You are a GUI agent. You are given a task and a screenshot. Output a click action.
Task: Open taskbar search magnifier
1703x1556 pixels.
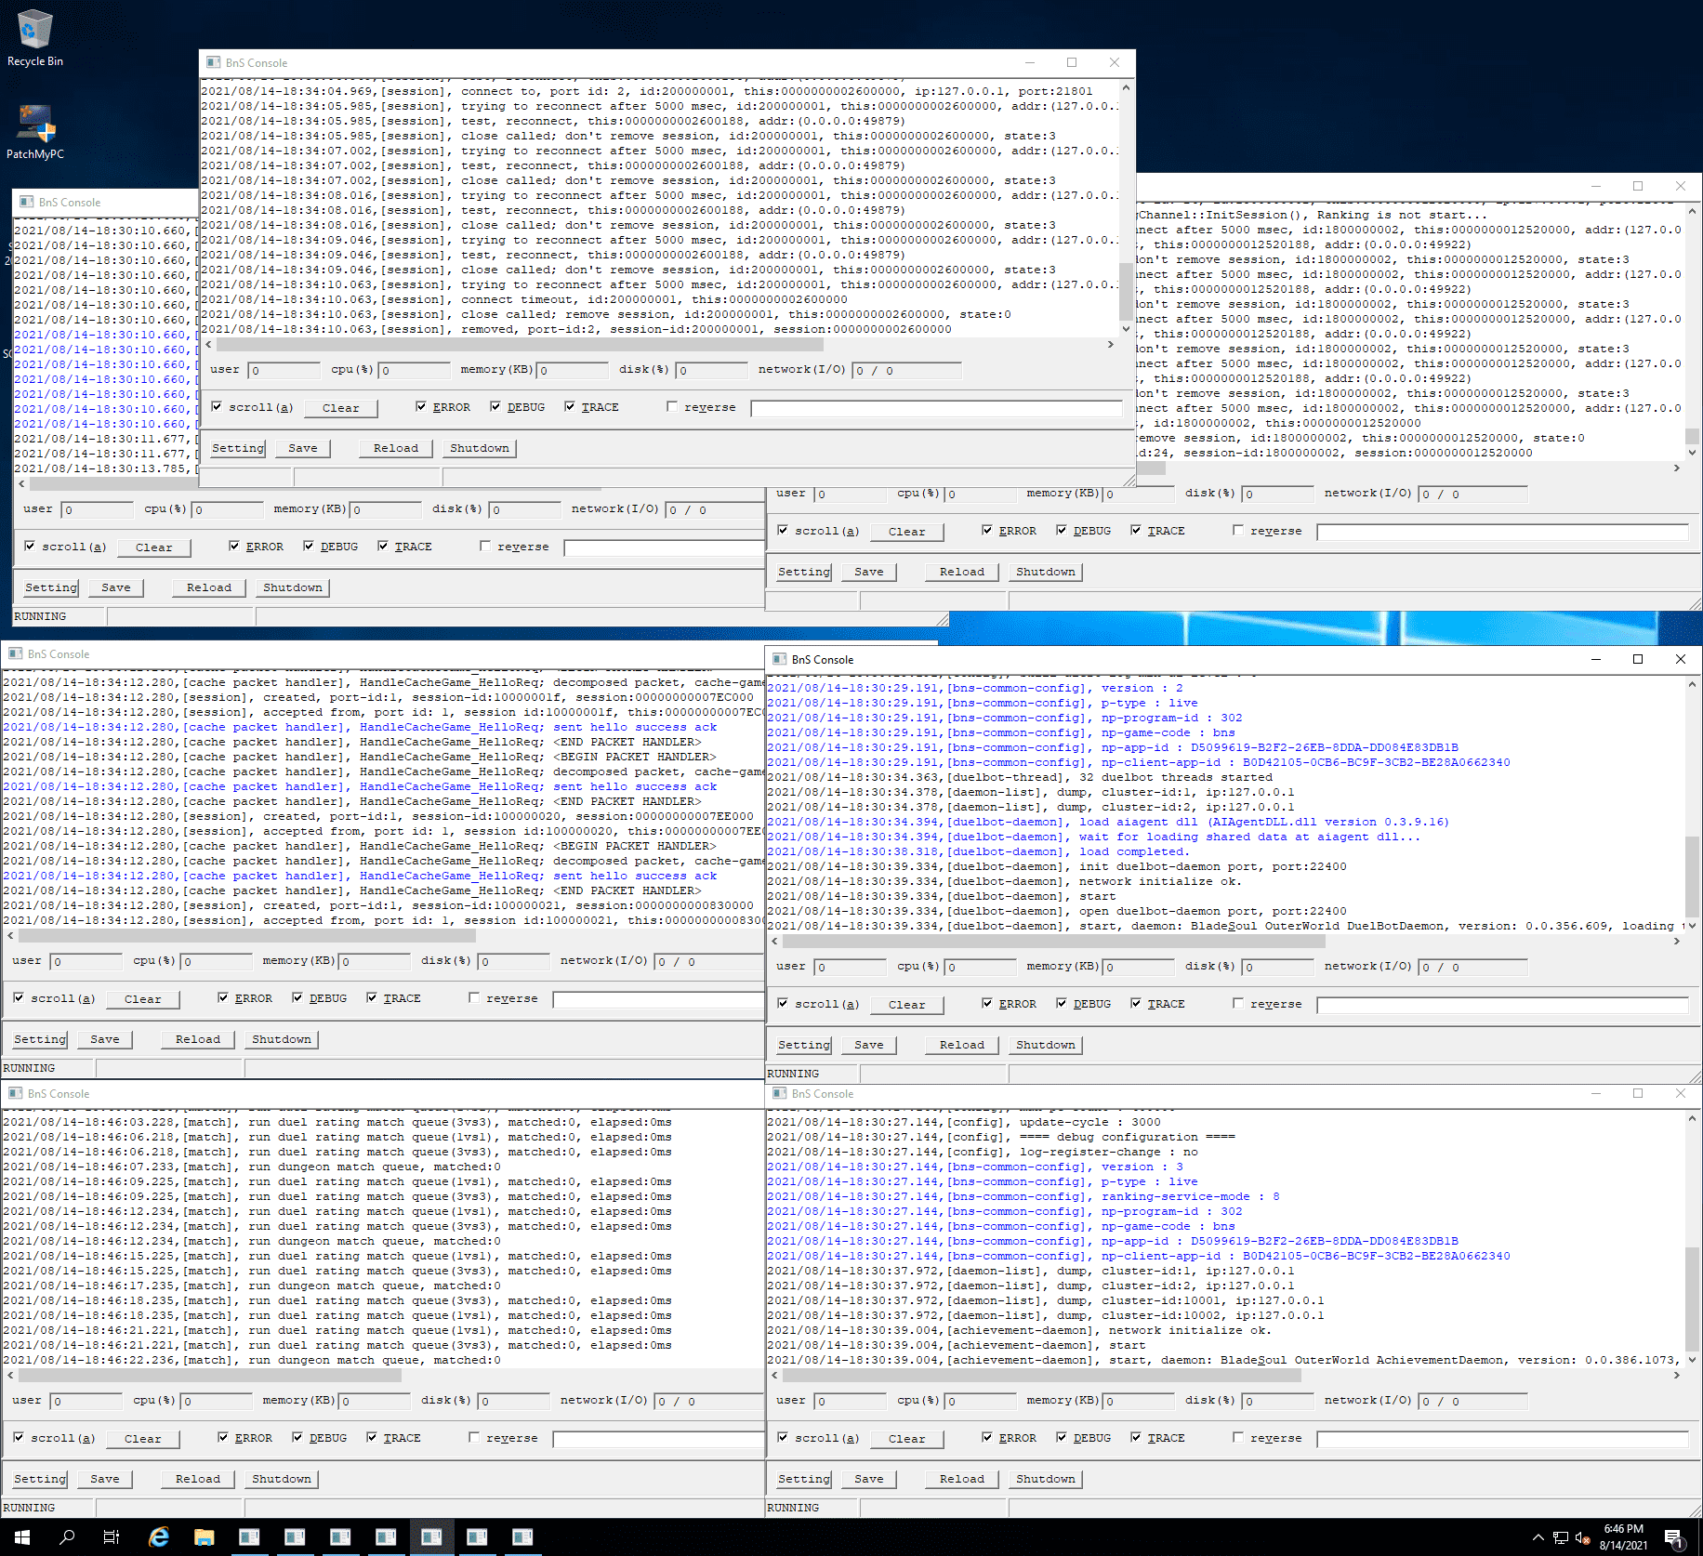click(x=67, y=1537)
